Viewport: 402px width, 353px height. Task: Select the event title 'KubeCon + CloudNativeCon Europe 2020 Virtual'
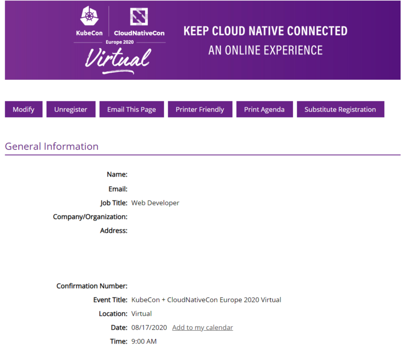(x=206, y=300)
